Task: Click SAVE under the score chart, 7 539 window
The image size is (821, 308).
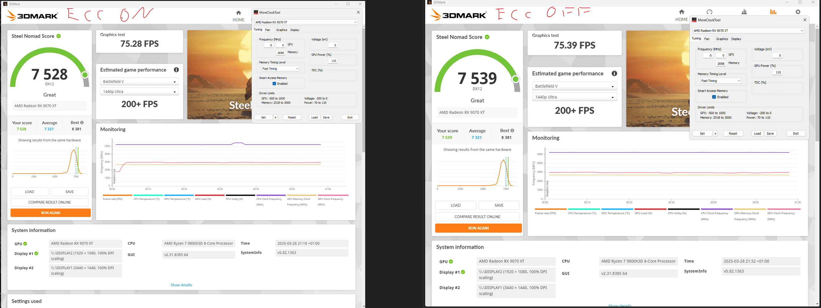Action: 499,205
